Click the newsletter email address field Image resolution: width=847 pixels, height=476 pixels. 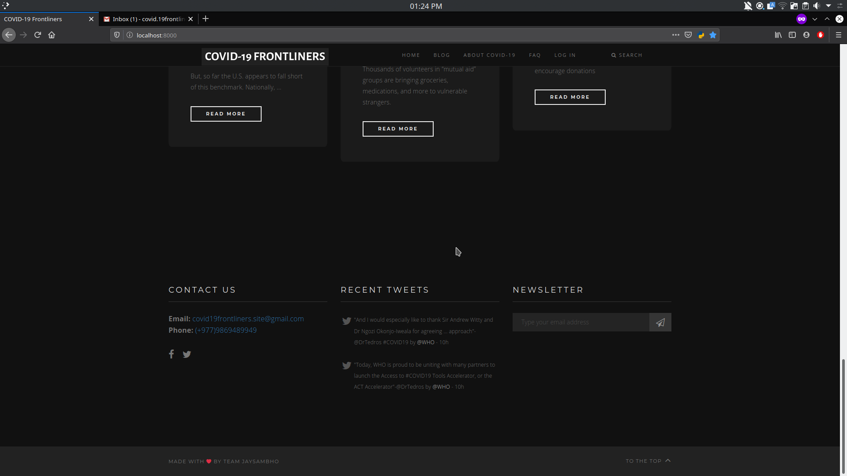point(581,323)
